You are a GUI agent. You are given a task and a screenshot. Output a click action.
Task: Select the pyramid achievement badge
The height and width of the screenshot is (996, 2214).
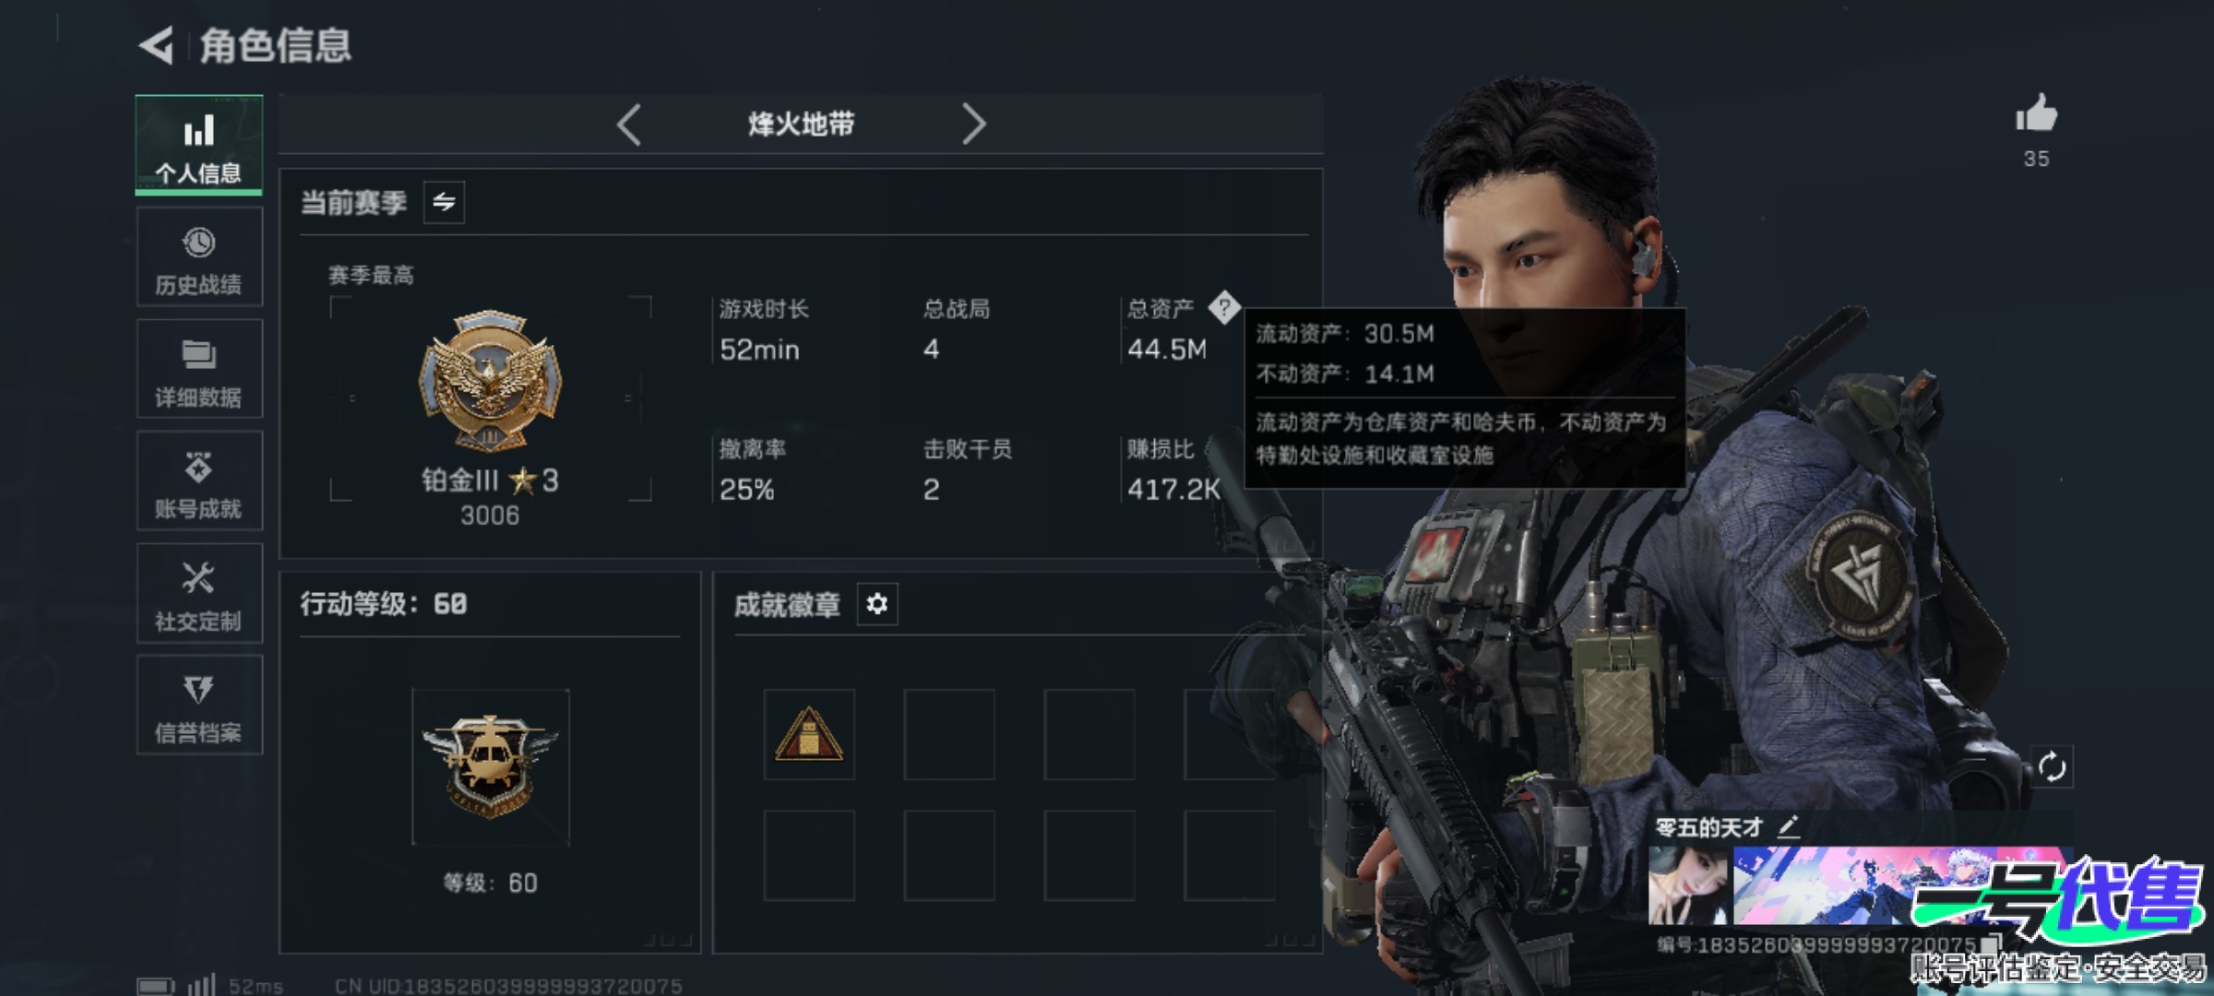(809, 734)
